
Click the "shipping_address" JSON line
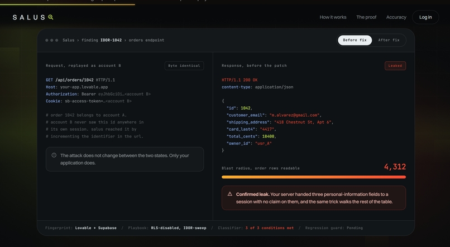click(280, 122)
